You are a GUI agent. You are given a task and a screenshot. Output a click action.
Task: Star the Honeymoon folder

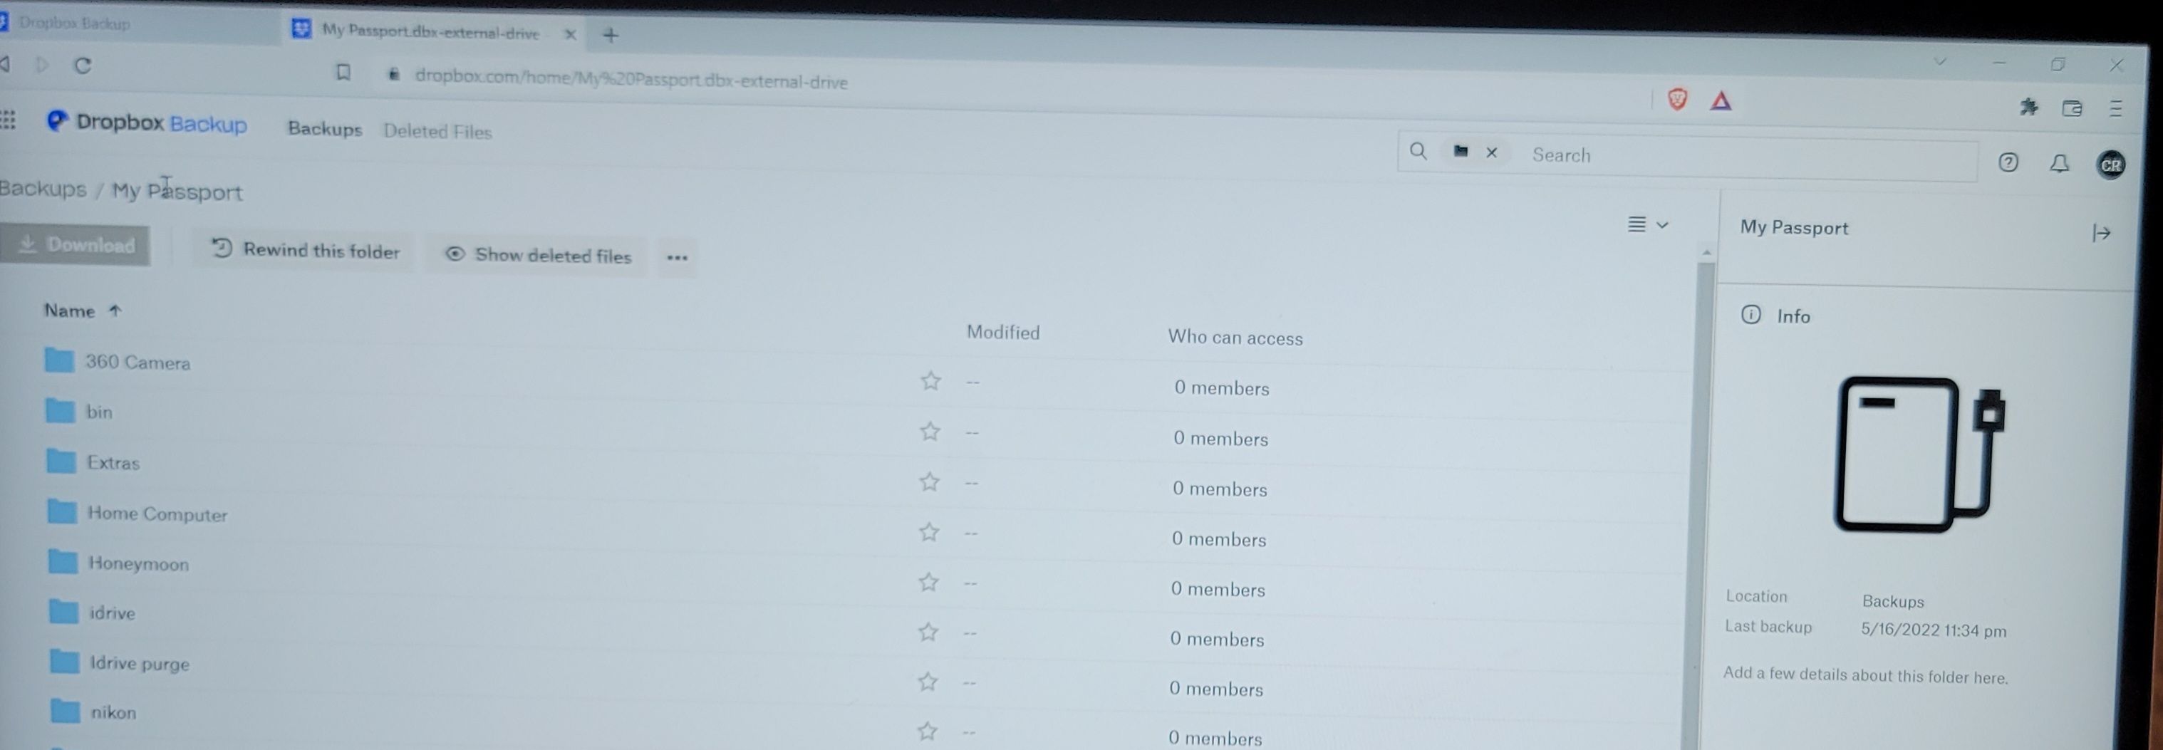928,581
